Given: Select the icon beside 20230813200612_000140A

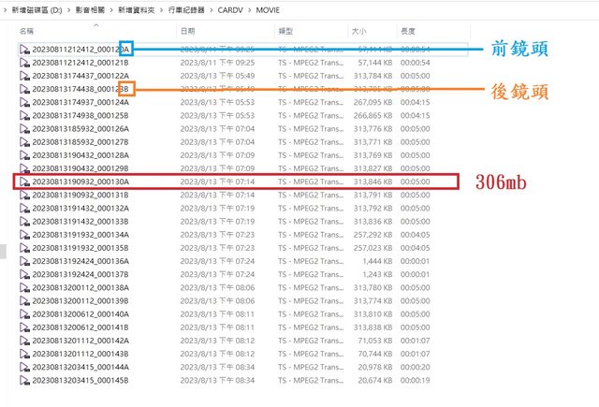Looking at the screenshot, I should (24, 314).
